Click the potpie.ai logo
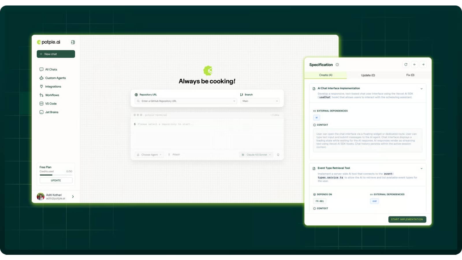Screen dimensions: 462x260 pos(49,42)
